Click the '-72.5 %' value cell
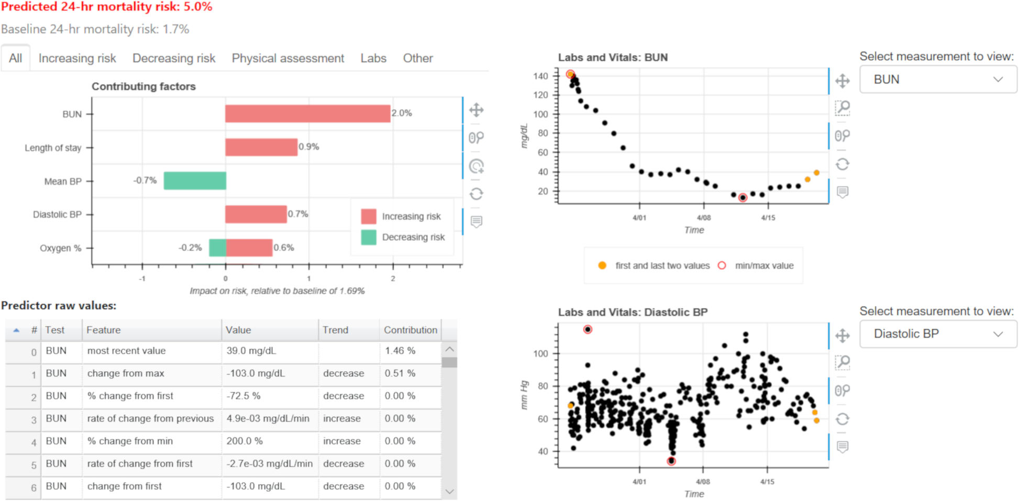This screenshot has width=1019, height=501. pyautogui.click(x=270, y=396)
